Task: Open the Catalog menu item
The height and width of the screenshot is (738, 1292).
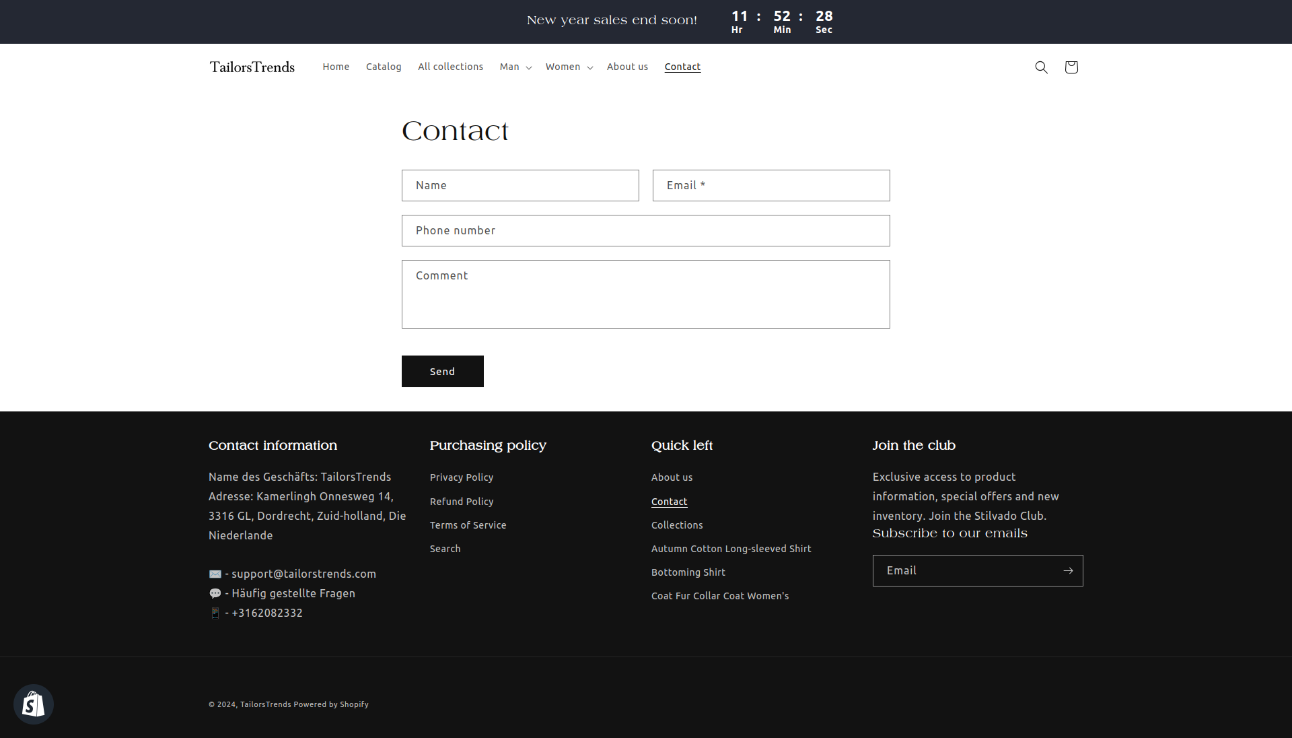Action: point(384,67)
